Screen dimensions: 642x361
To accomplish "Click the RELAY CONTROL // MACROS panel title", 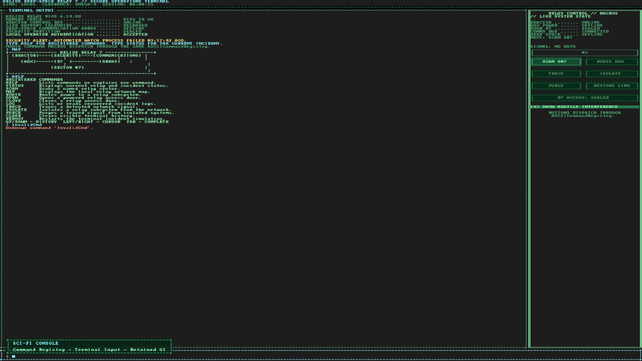I will tap(583, 13).
